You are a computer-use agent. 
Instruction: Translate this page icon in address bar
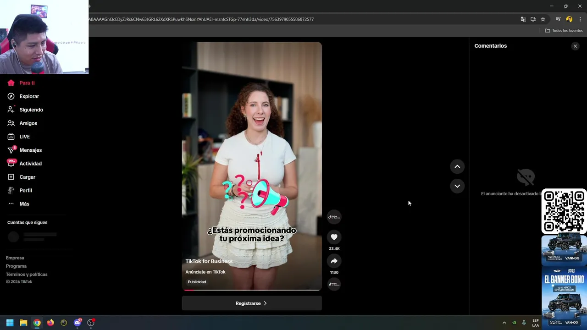point(523,19)
